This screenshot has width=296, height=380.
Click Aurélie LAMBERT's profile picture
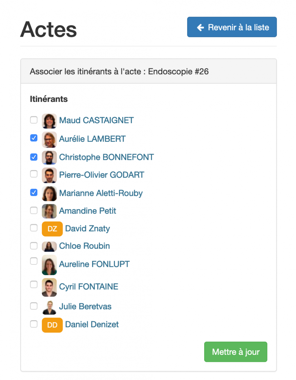pos(49,139)
